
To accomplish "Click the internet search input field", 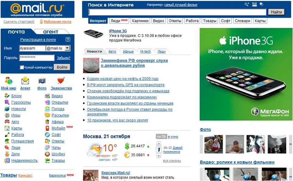I will [x=177, y=12].
